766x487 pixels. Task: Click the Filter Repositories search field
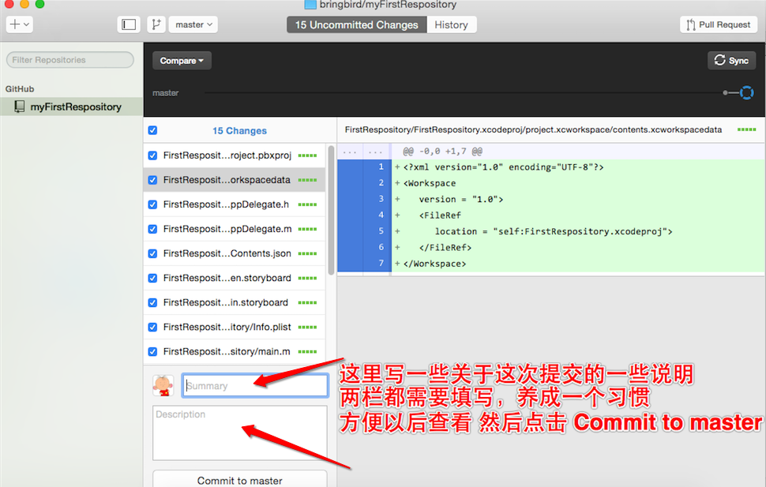pos(69,60)
